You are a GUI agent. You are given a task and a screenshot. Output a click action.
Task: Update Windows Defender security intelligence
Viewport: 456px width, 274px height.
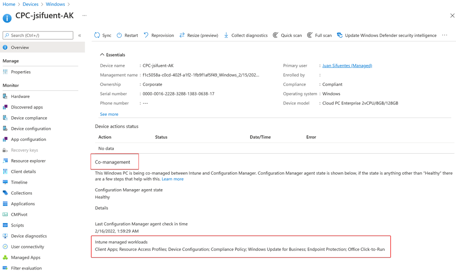(387, 35)
